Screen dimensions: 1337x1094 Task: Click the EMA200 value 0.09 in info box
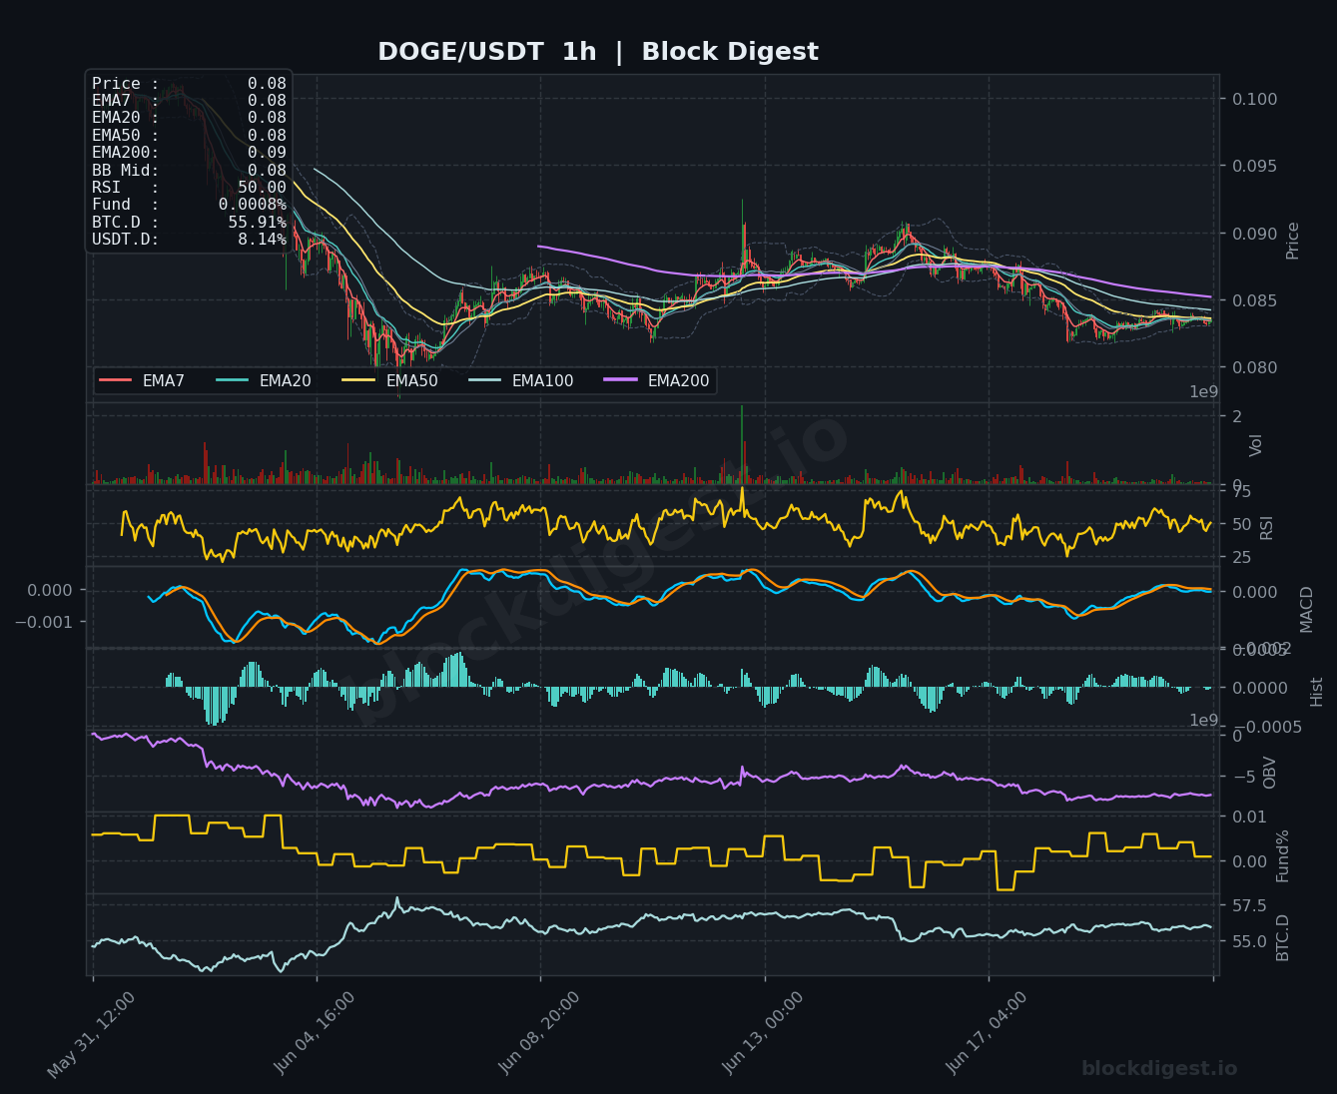[267, 153]
